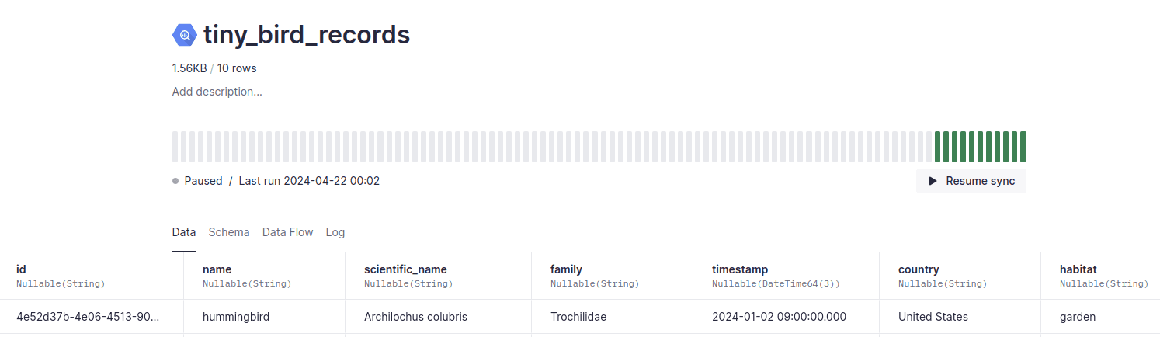The height and width of the screenshot is (337, 1160).
Task: Switch to the Data Flow tab
Action: pos(288,232)
